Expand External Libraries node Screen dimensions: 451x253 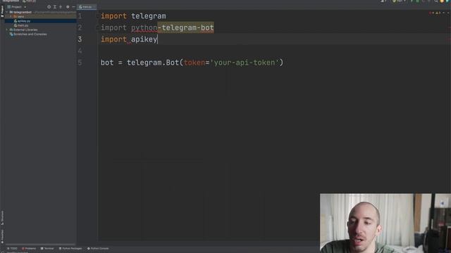click(x=7, y=30)
